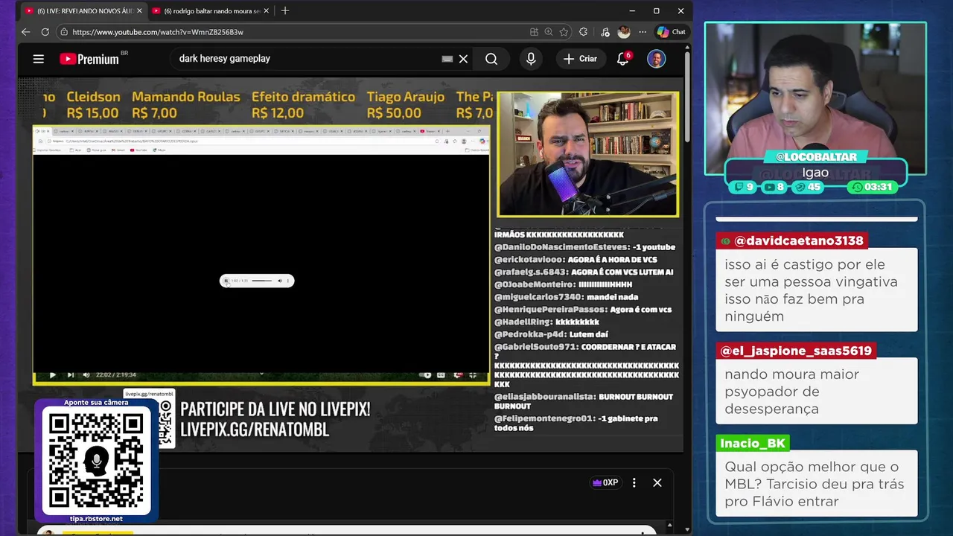Open the 'Criar' create button

point(581,59)
